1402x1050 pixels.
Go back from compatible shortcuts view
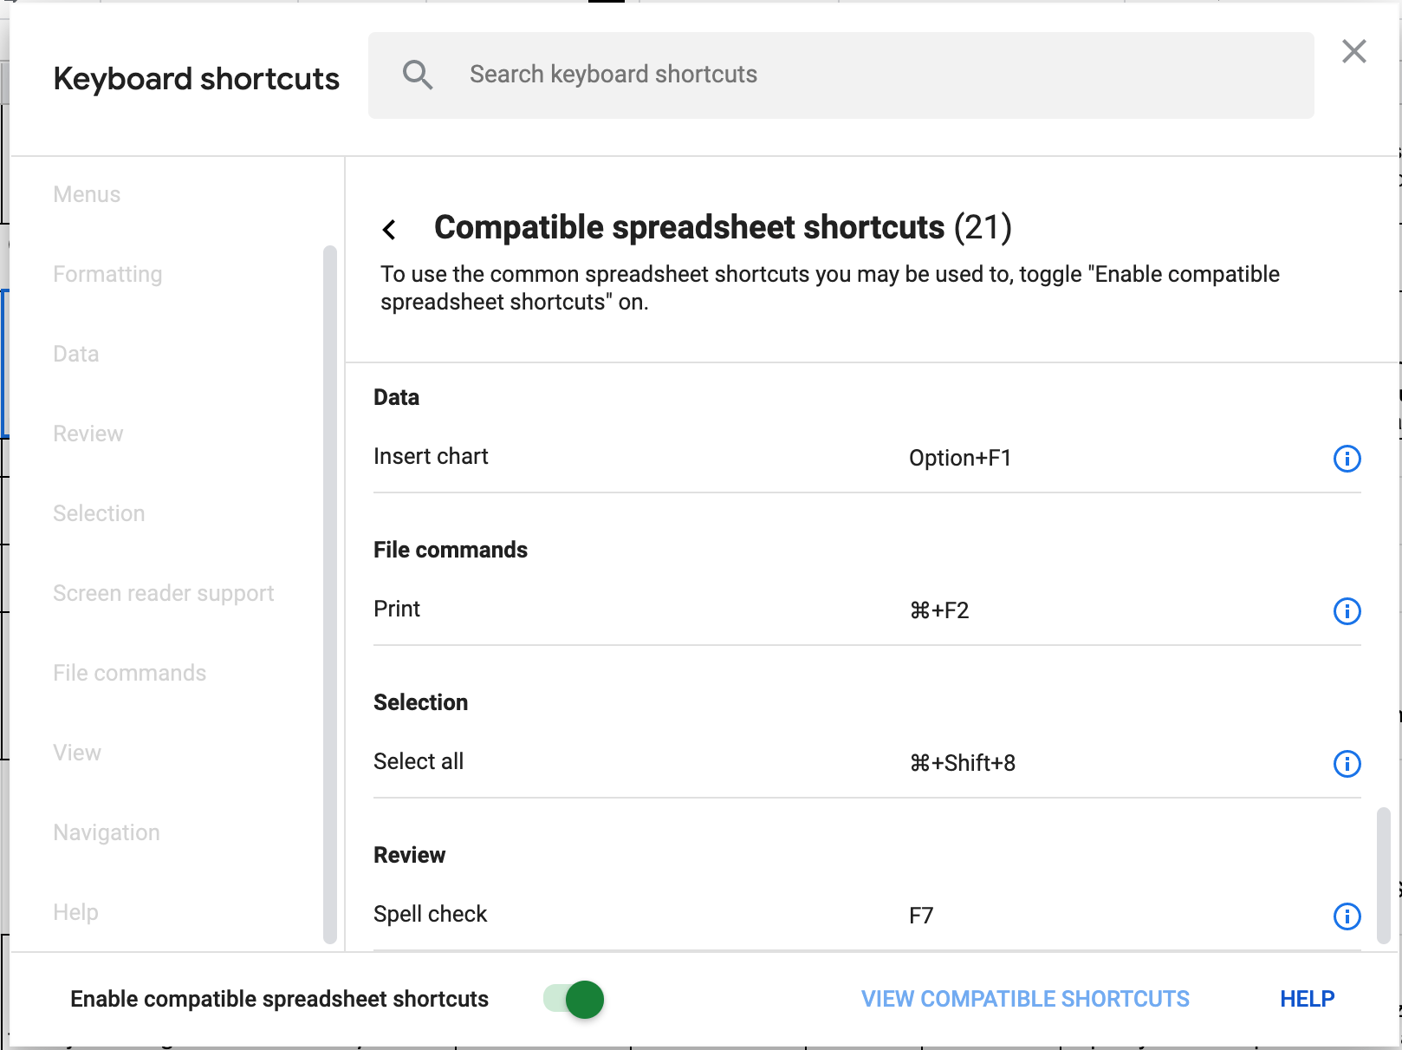pos(388,229)
